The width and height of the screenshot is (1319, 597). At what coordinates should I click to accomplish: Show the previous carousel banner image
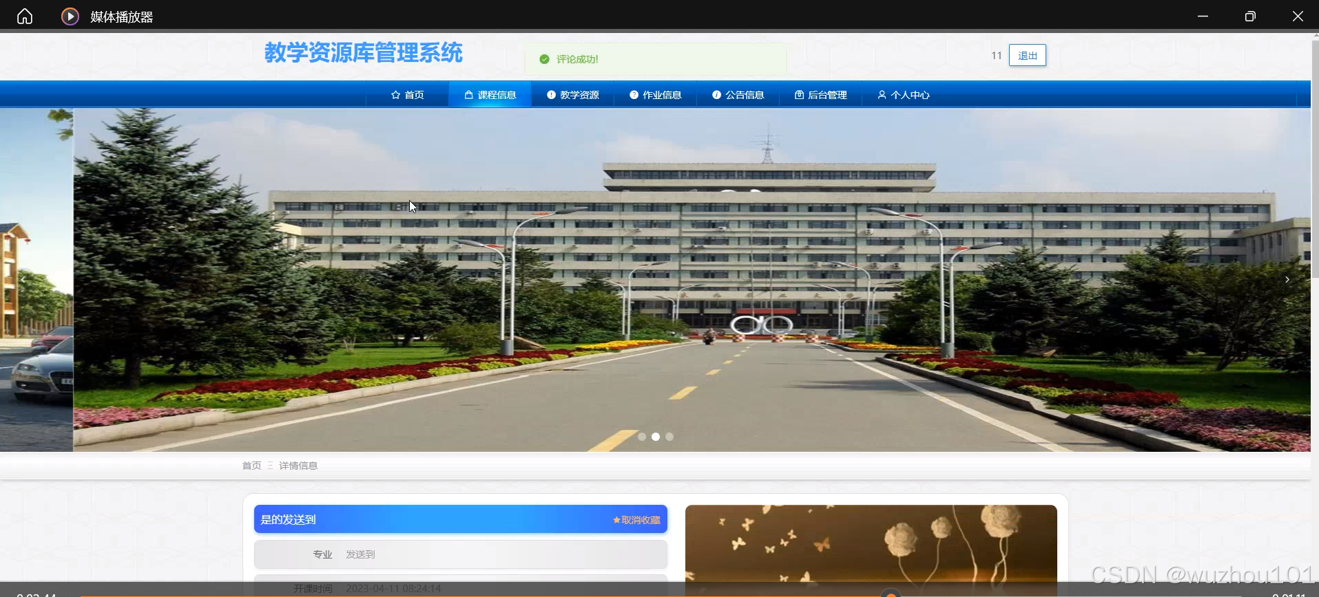pos(23,279)
